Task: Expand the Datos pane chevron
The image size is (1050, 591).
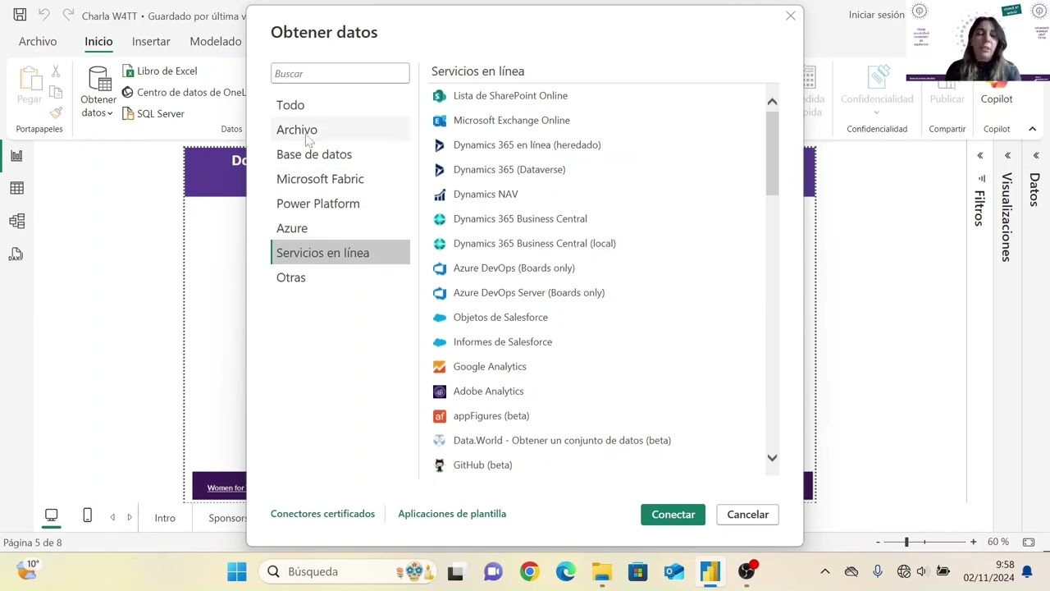Action: [x=1035, y=155]
